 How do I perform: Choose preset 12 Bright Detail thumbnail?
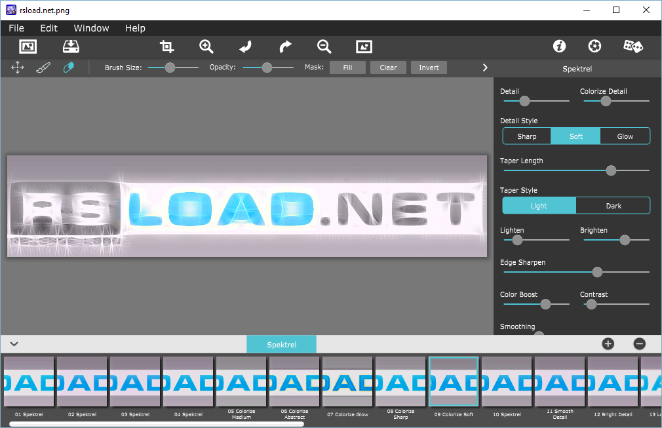point(613,381)
